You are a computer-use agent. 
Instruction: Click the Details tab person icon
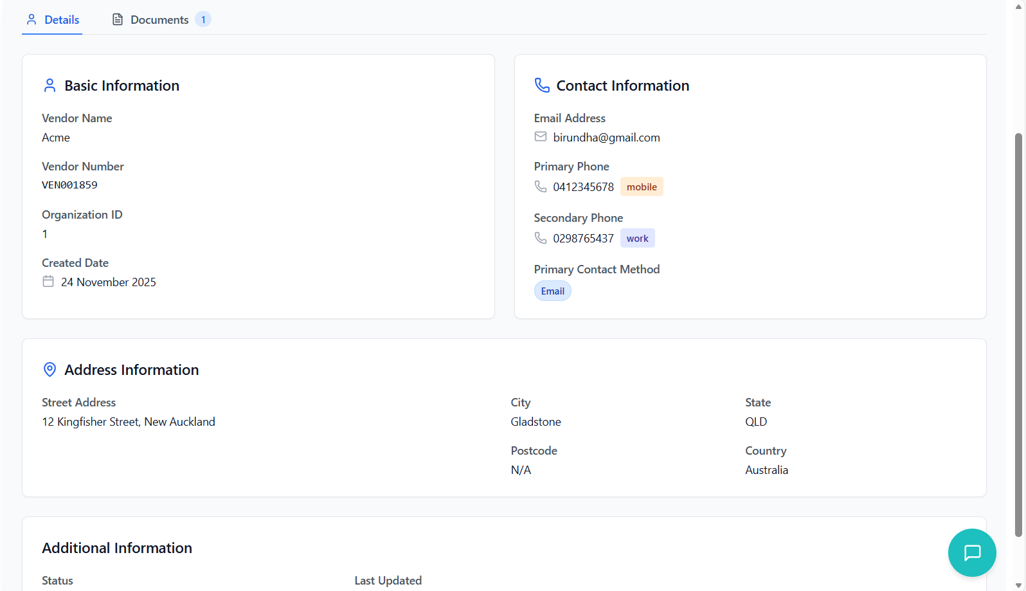tap(32, 19)
